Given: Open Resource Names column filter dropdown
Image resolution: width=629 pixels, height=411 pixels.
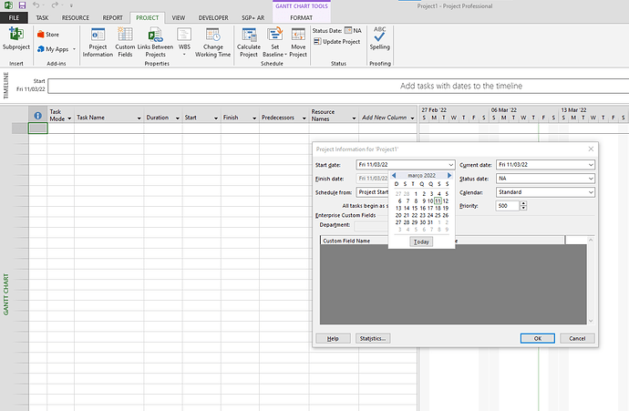Looking at the screenshot, I should (354, 118).
